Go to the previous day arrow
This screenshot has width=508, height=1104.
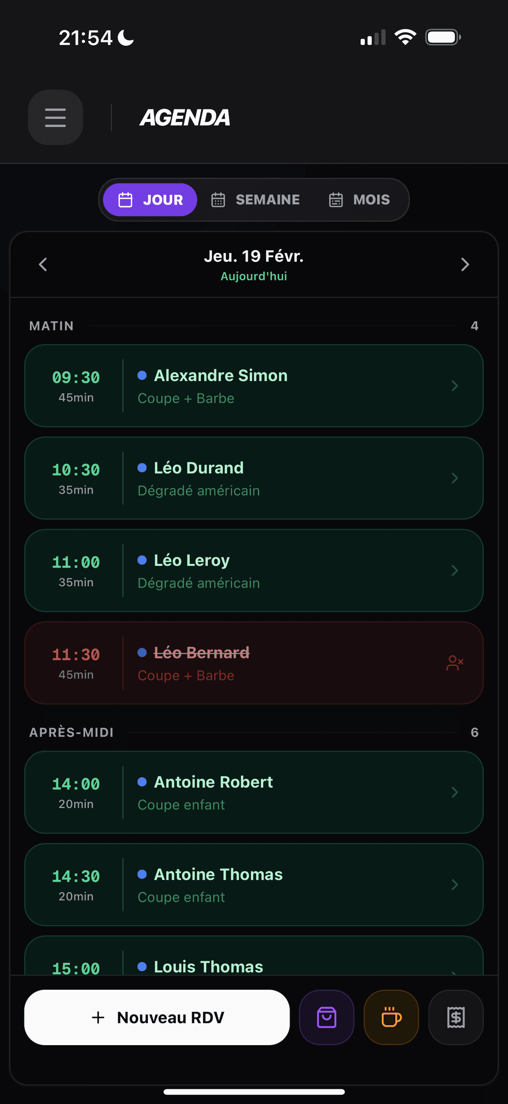pyautogui.click(x=43, y=264)
